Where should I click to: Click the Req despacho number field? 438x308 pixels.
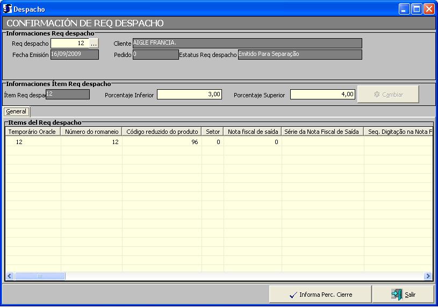69,44
